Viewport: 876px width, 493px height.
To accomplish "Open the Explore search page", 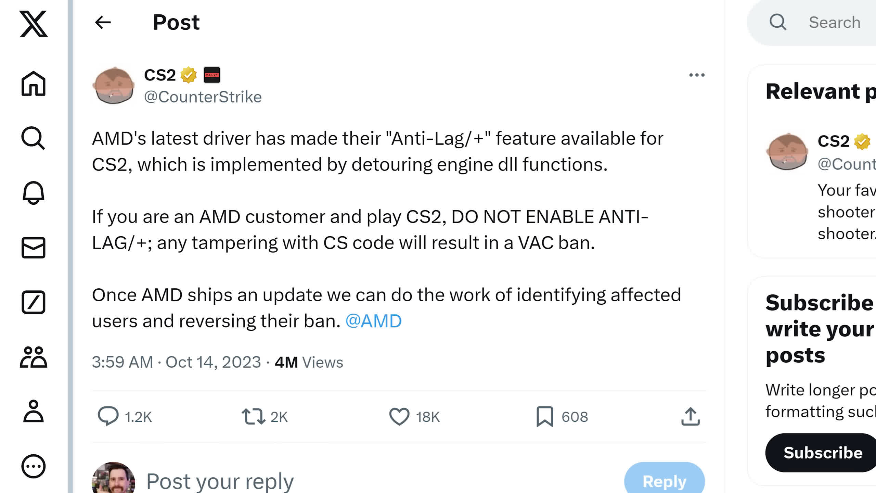I will (33, 138).
